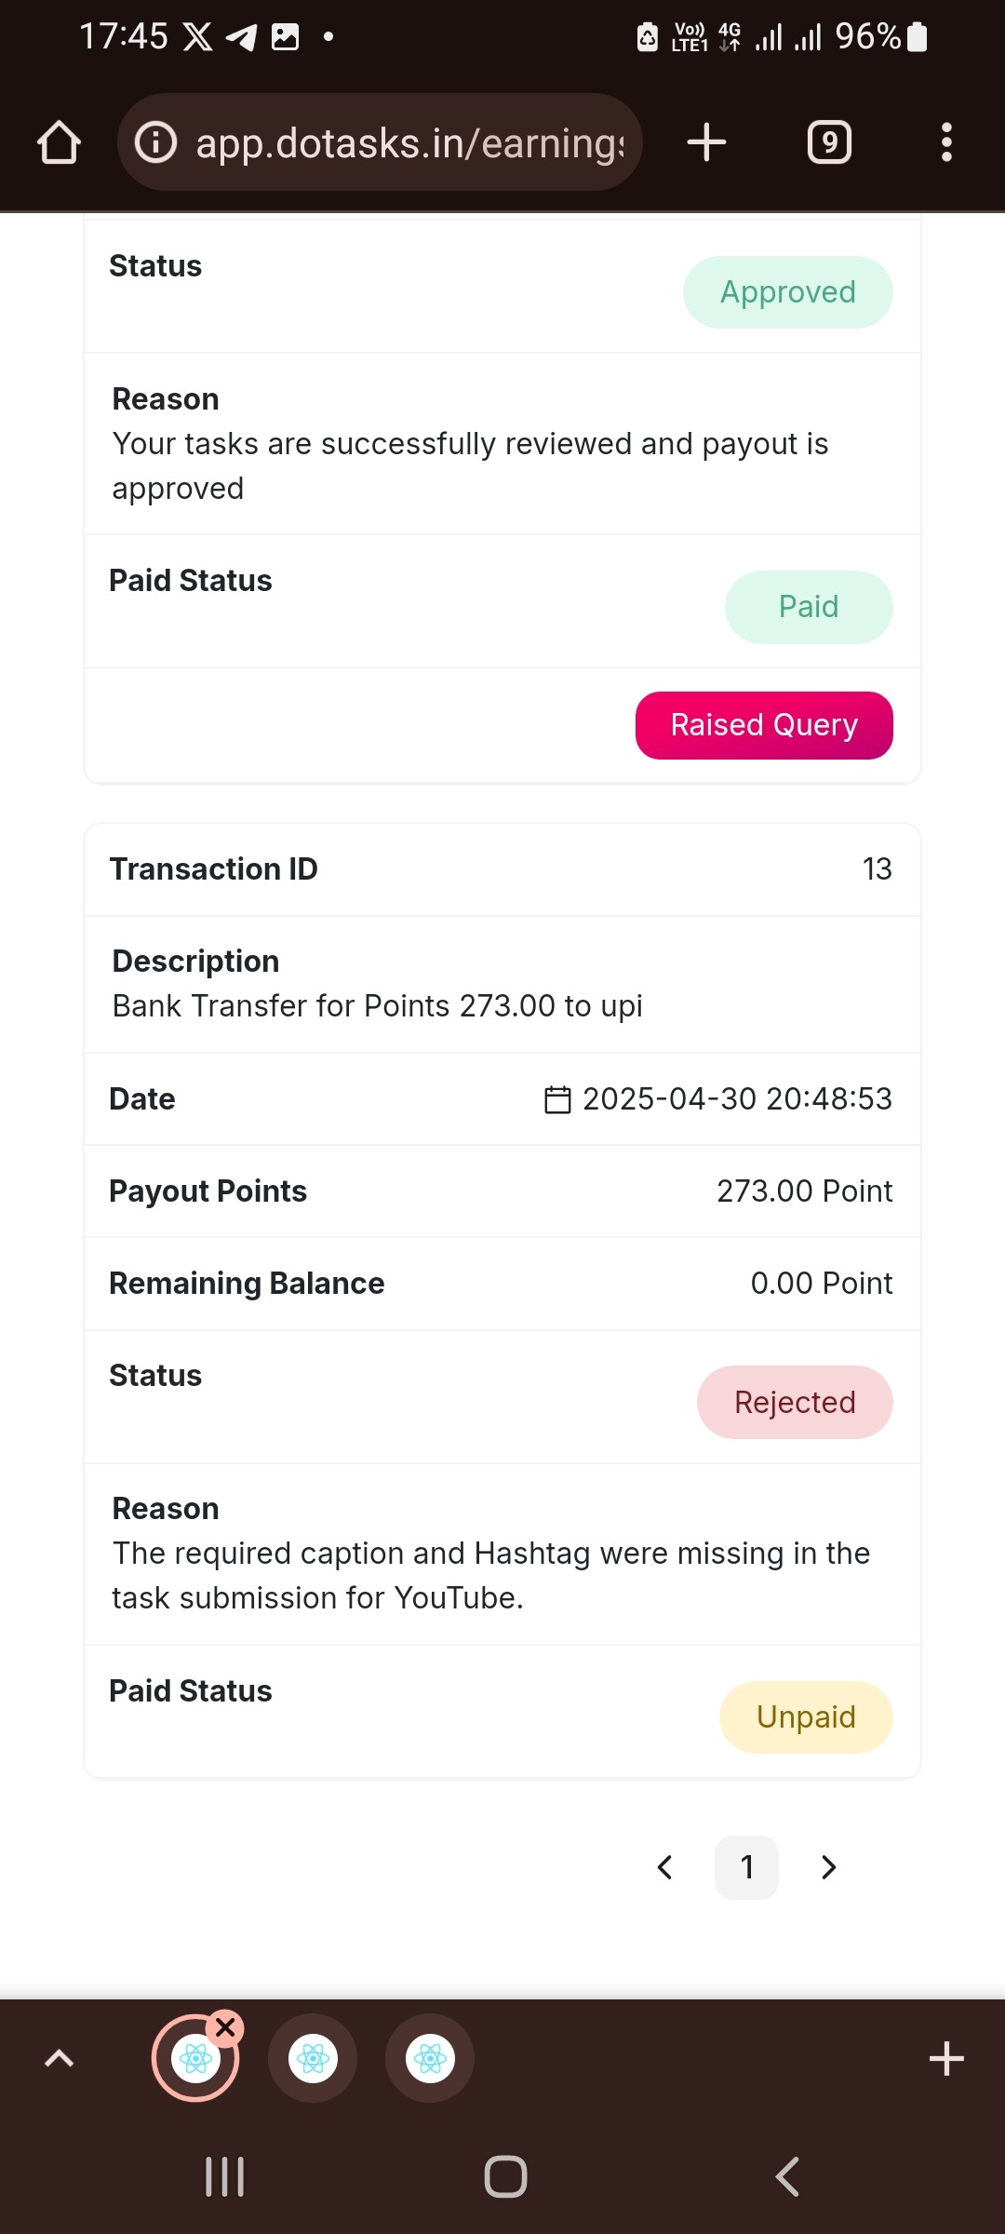The height and width of the screenshot is (2234, 1005).
Task: Open Android recent apps navigation button
Action: coord(225,2177)
